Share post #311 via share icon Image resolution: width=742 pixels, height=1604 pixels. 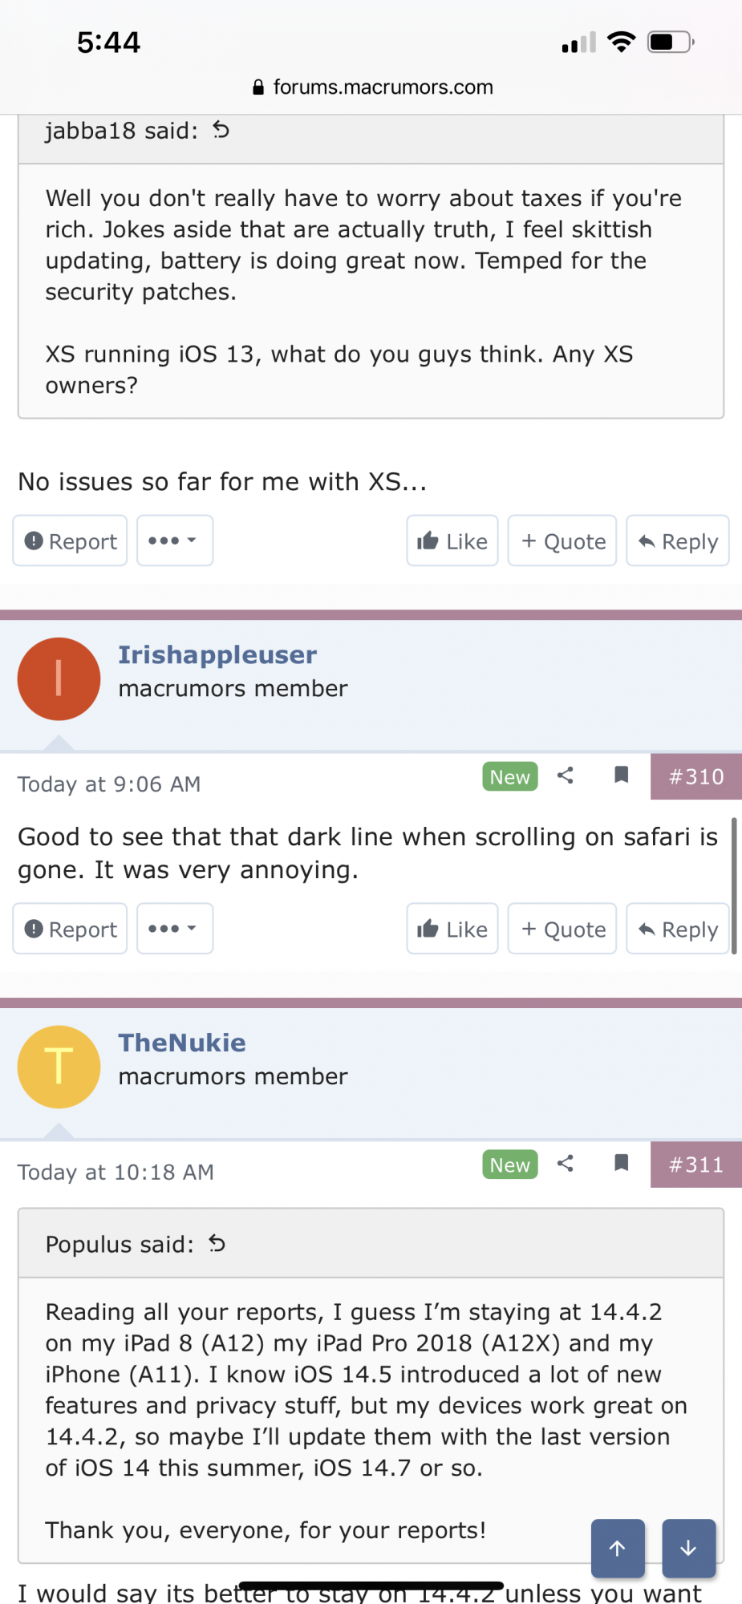(x=566, y=1164)
